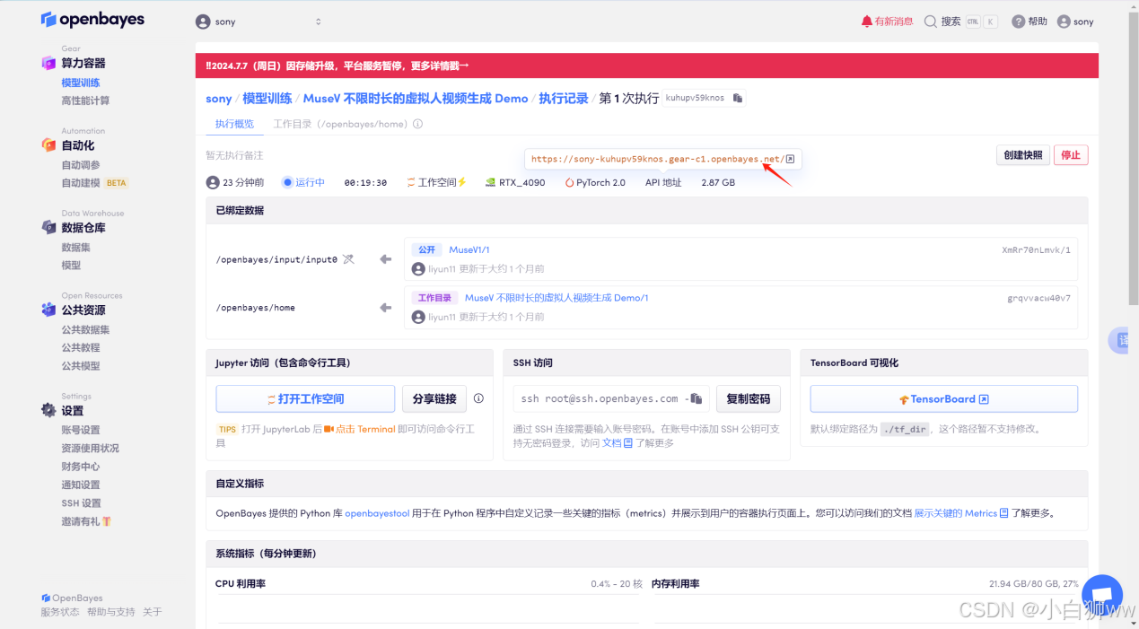The width and height of the screenshot is (1139, 629).
Task: Open the sony account switcher dropdown
Action: (258, 22)
